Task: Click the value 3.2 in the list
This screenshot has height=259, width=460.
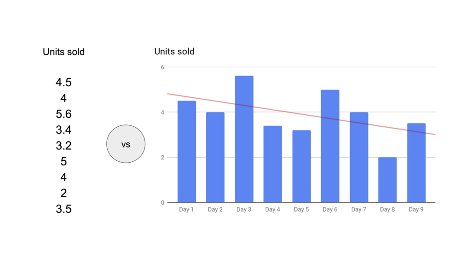Action: [x=63, y=146]
